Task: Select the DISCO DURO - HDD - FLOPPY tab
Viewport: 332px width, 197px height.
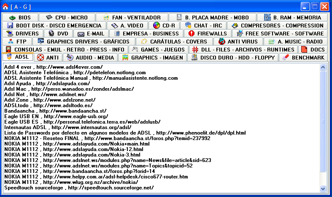Action: (x=233, y=57)
